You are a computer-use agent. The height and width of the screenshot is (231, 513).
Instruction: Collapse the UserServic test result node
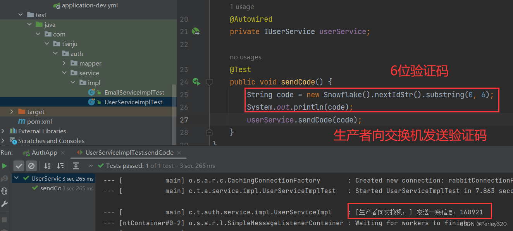17,178
